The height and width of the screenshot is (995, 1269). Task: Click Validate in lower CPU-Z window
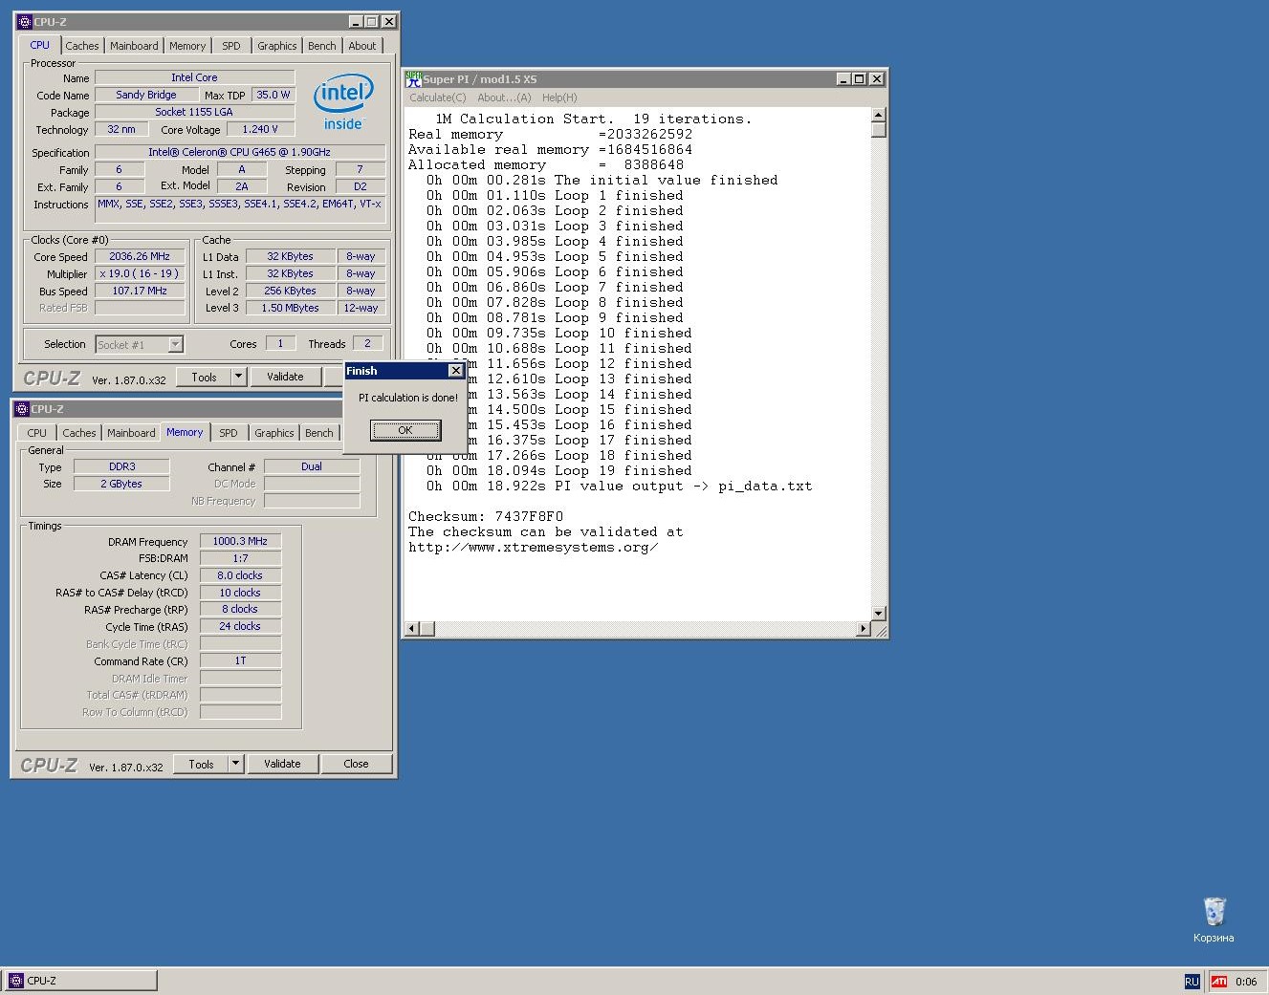click(x=282, y=764)
